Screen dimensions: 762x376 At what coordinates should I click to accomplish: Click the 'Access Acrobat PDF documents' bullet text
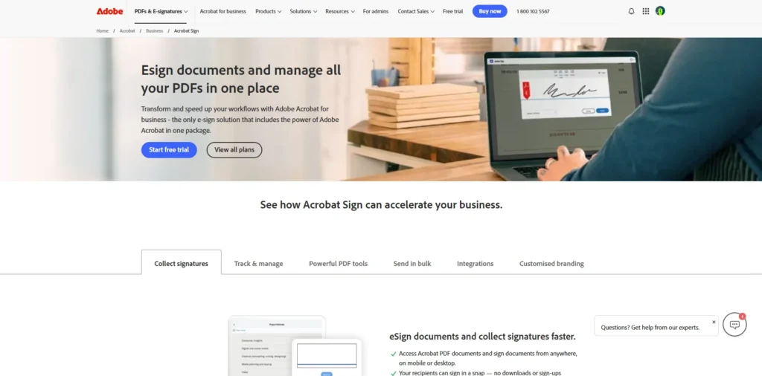[x=488, y=358]
